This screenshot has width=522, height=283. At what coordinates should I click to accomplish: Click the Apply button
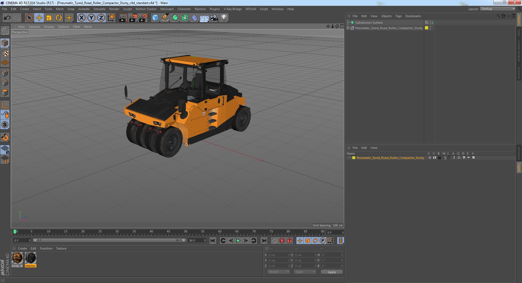[x=332, y=272]
